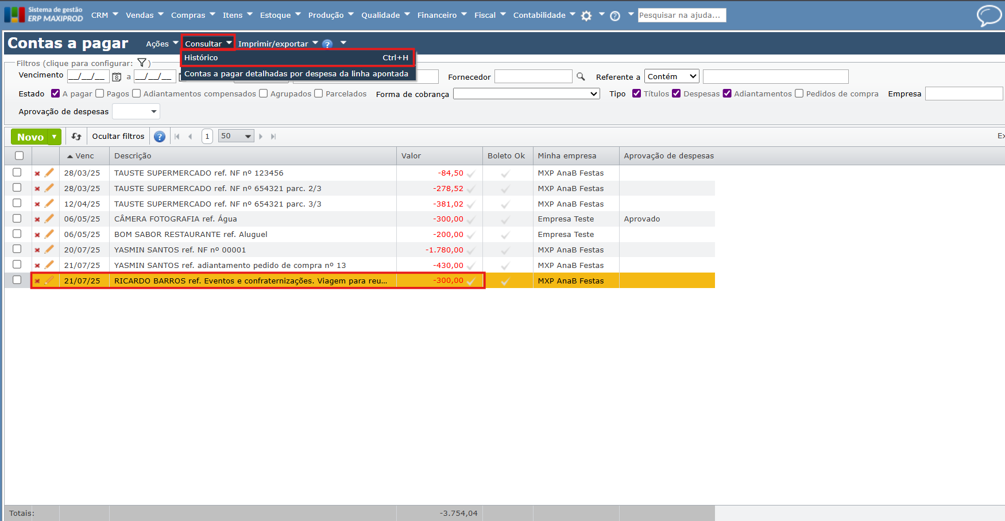1005x521 pixels.
Task: Toggle the Parcelados checkbox
Action: (x=319, y=94)
